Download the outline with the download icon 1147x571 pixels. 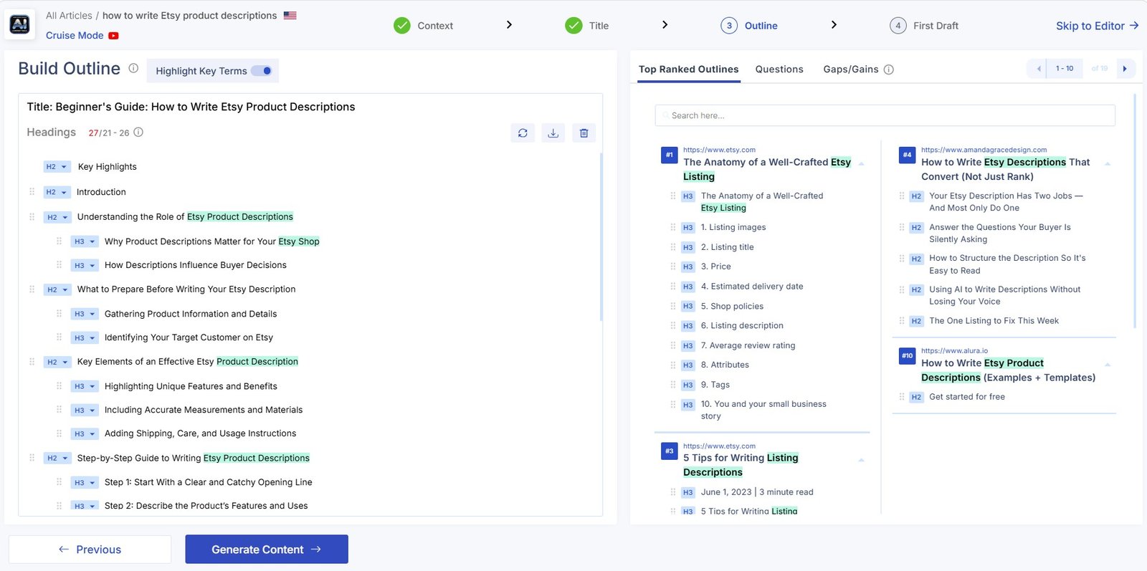point(553,133)
